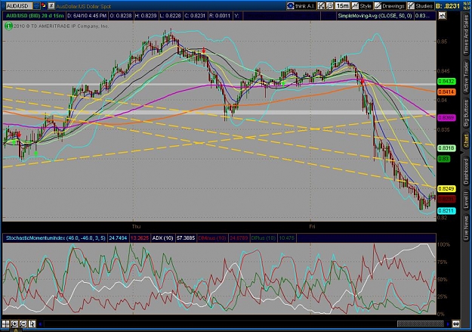472x332 pixels.
Task: Click the chart grid layout icon
Action: [6, 324]
